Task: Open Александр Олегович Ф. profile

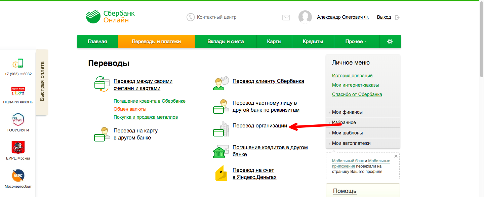Action: tap(343, 17)
